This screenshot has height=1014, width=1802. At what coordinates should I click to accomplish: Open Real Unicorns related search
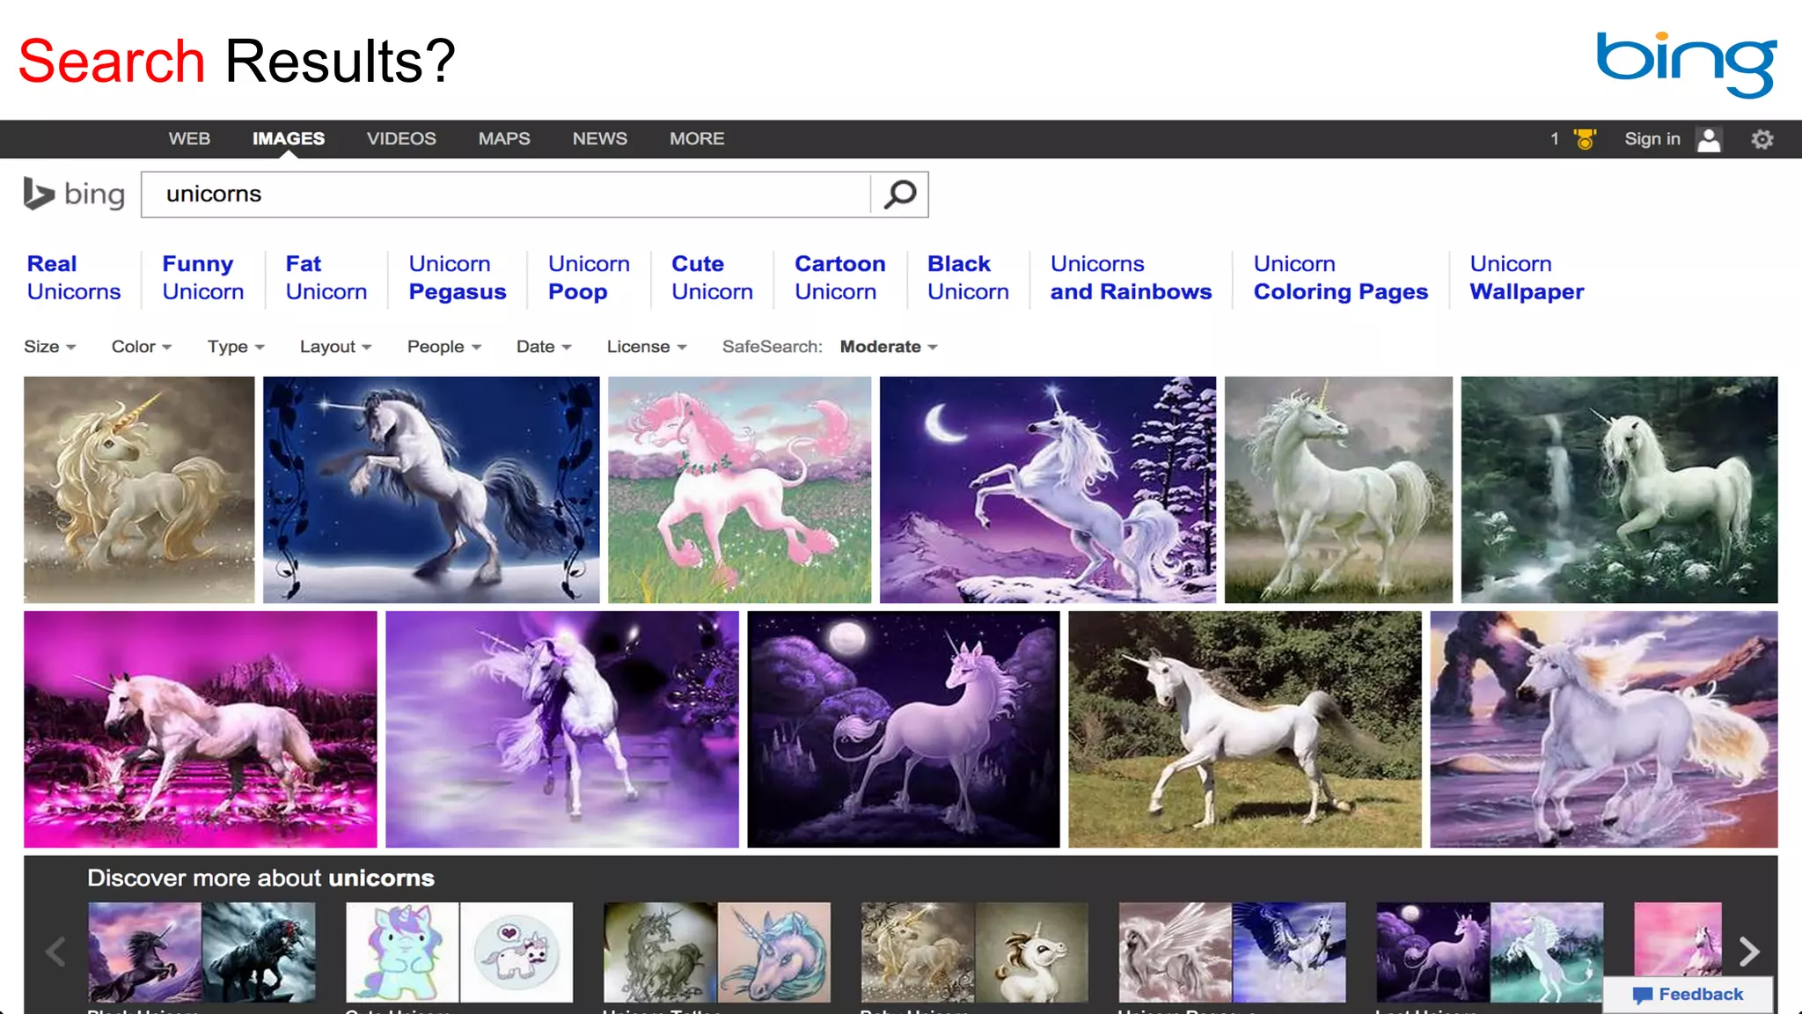pos(74,278)
